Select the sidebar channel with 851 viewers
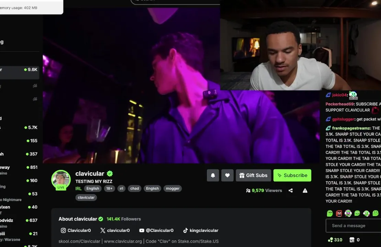 coord(20,170)
